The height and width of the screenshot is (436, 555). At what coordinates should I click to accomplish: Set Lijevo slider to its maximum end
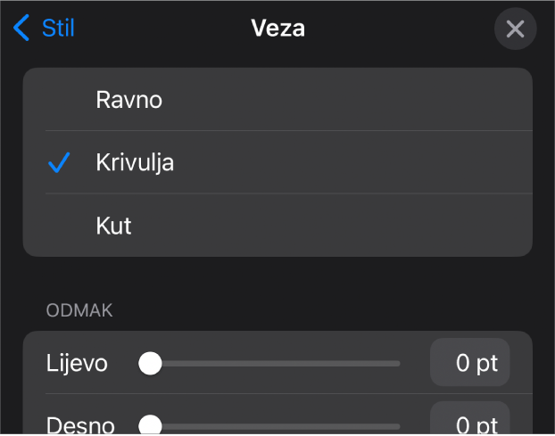click(398, 364)
